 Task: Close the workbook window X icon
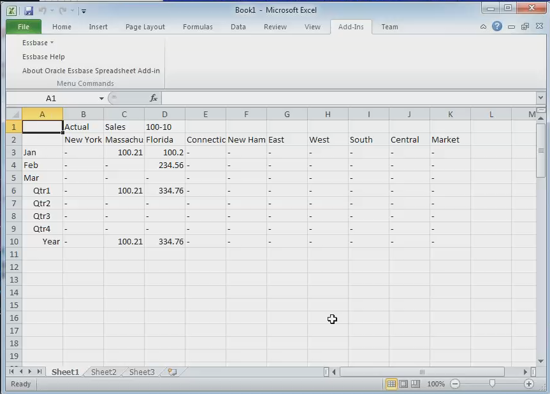click(x=539, y=26)
